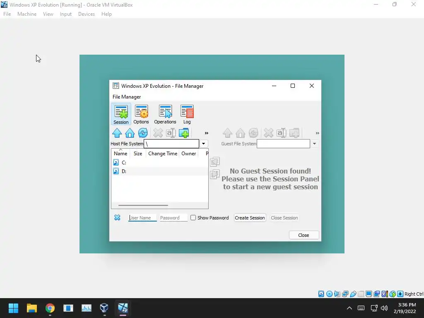Image resolution: width=424 pixels, height=318 pixels.
Task: Click the guest refresh icon
Action: (x=253, y=133)
